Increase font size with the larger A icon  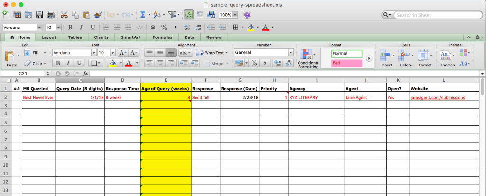coord(123,53)
